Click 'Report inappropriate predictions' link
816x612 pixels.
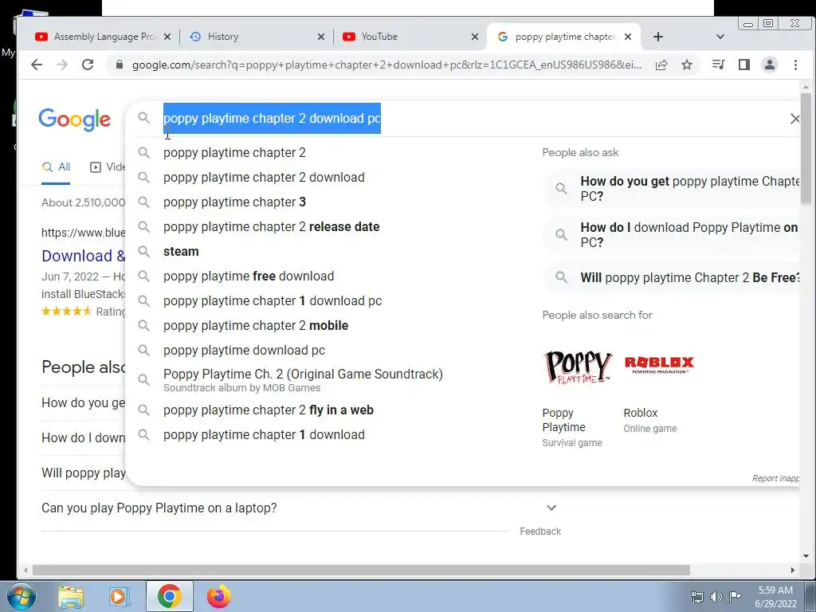click(x=775, y=478)
